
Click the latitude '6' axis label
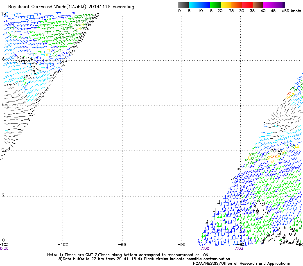pos(3,104)
